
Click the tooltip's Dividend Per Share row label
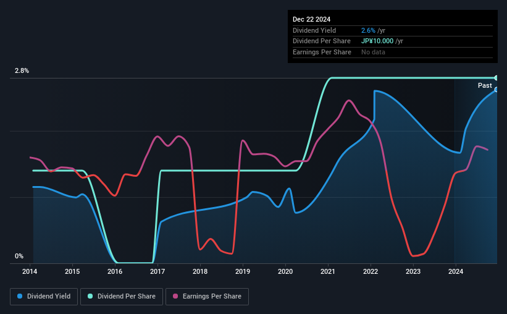pyautogui.click(x=321, y=41)
